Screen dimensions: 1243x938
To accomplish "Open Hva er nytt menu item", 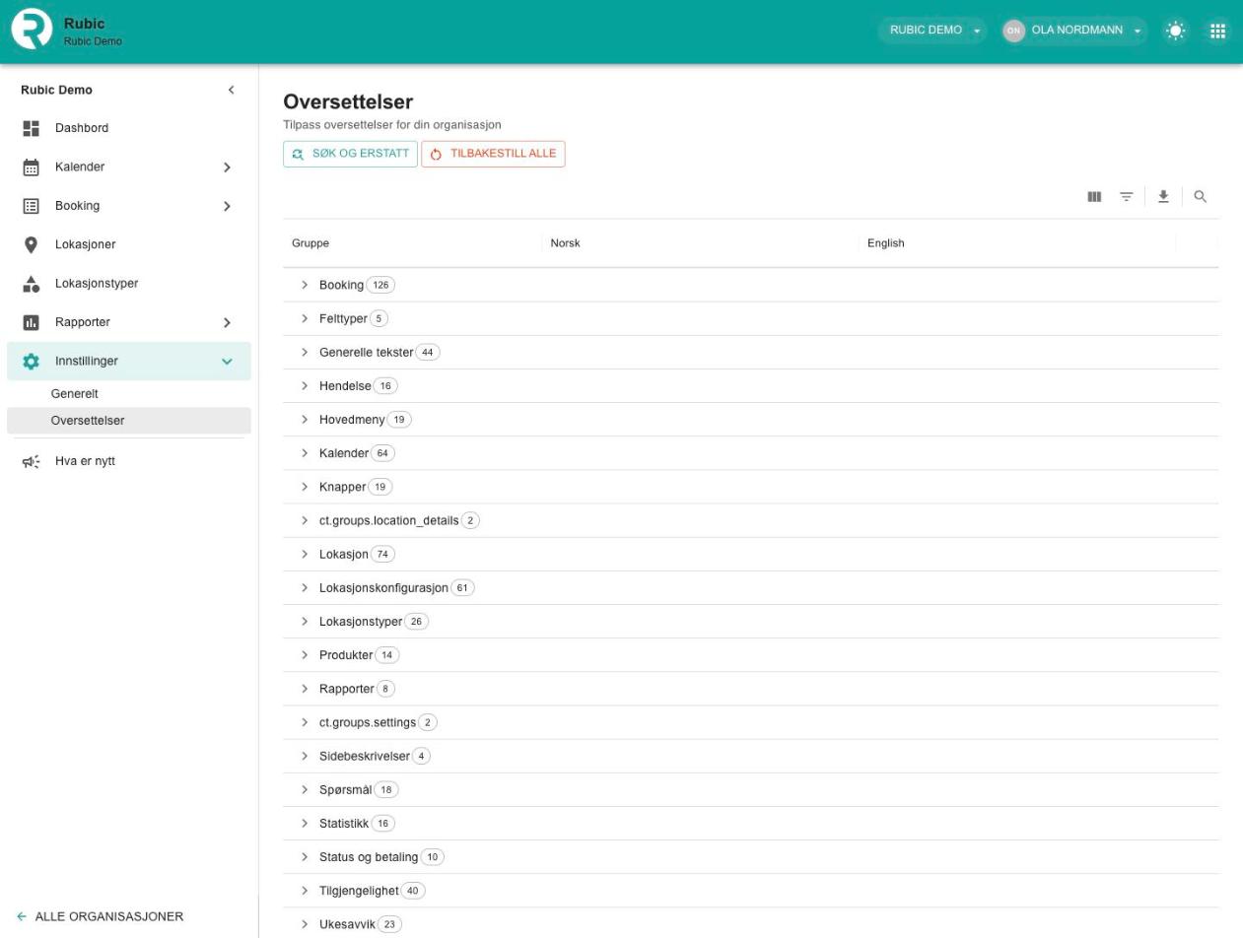I will [x=129, y=461].
